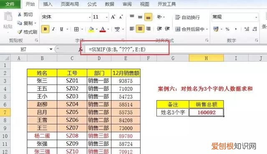
Task: Expand the Copy (复制) dropdown arrow
Action: click(35, 23)
